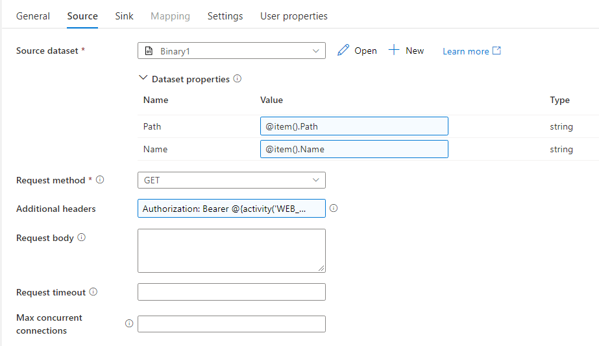
Task: Click the plus icon for New dataset
Action: pos(394,50)
